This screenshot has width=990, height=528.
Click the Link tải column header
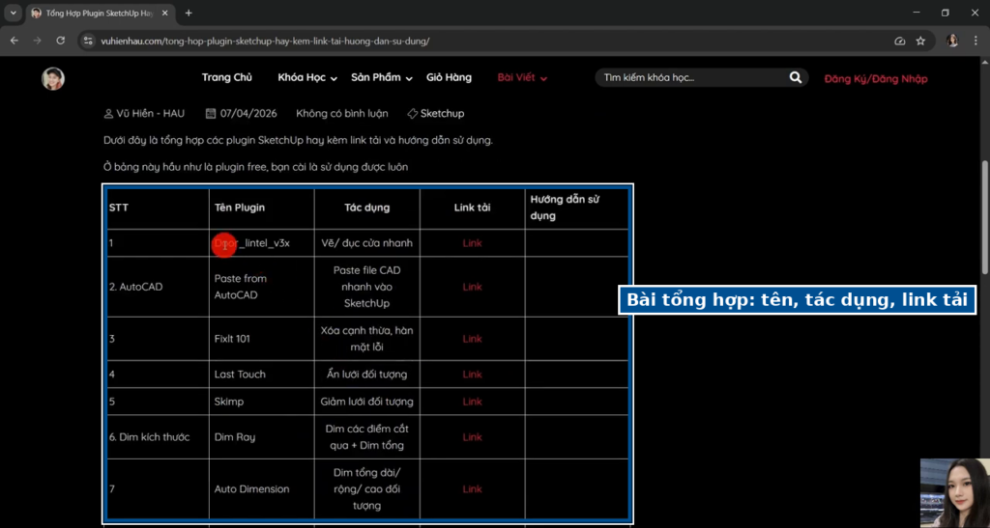(x=472, y=208)
